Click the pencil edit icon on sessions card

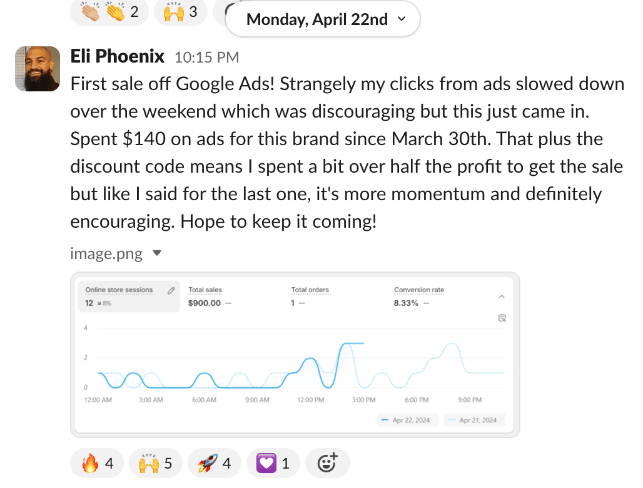point(171,291)
